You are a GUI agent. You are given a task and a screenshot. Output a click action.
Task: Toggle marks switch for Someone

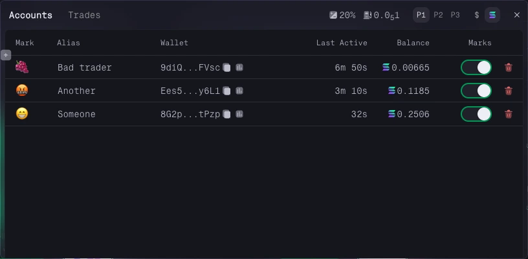click(x=476, y=114)
